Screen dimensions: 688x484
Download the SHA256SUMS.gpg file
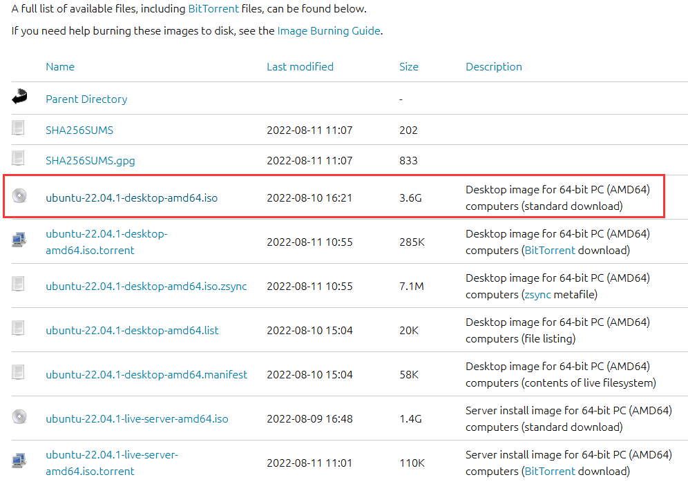90,160
